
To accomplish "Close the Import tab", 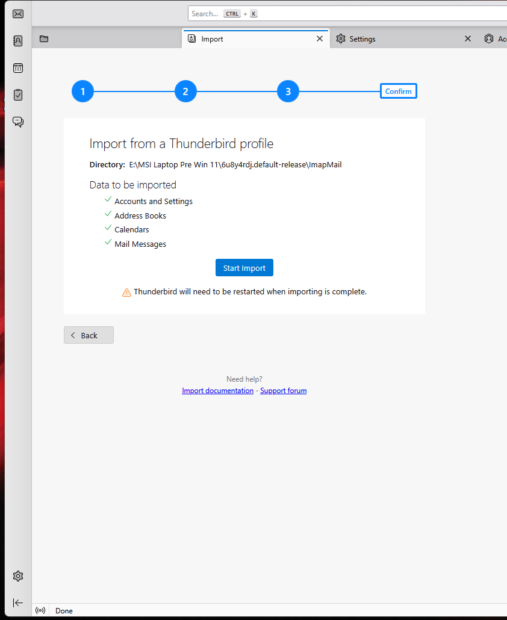I will (320, 39).
